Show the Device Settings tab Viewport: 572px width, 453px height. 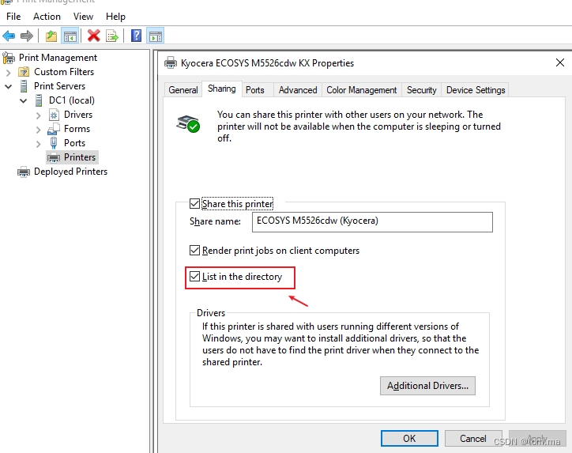tap(476, 90)
